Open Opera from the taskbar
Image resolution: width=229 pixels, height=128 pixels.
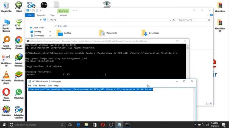click(103, 125)
